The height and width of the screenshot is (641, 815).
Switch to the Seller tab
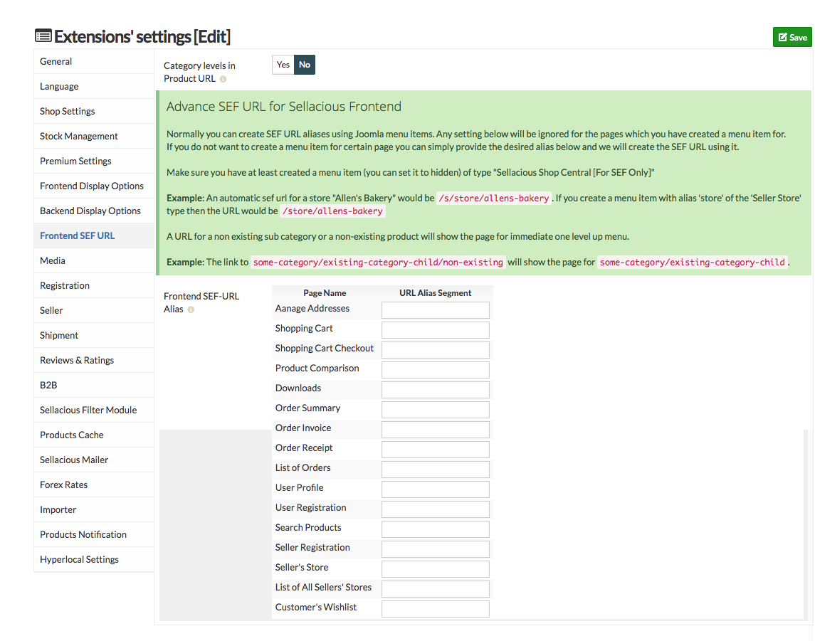tap(94, 311)
